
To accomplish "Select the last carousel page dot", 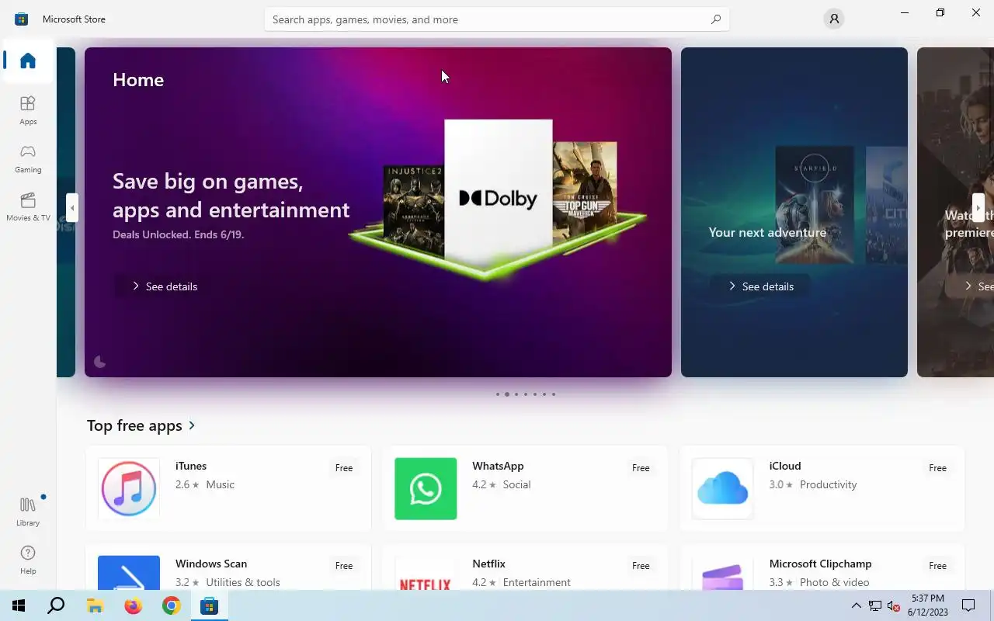I will click(x=554, y=394).
